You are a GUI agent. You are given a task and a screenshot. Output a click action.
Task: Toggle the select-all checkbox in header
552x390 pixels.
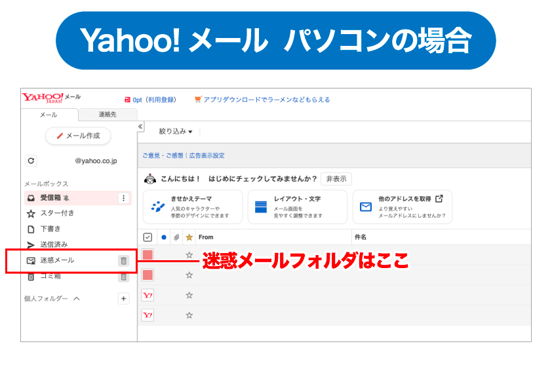[148, 237]
